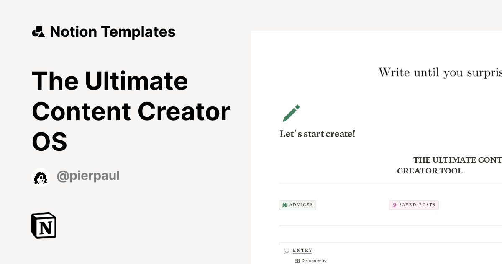Select the clover icon in the ADVICES tag
Image resolution: width=502 pixels, height=264 pixels.
[x=284, y=205]
